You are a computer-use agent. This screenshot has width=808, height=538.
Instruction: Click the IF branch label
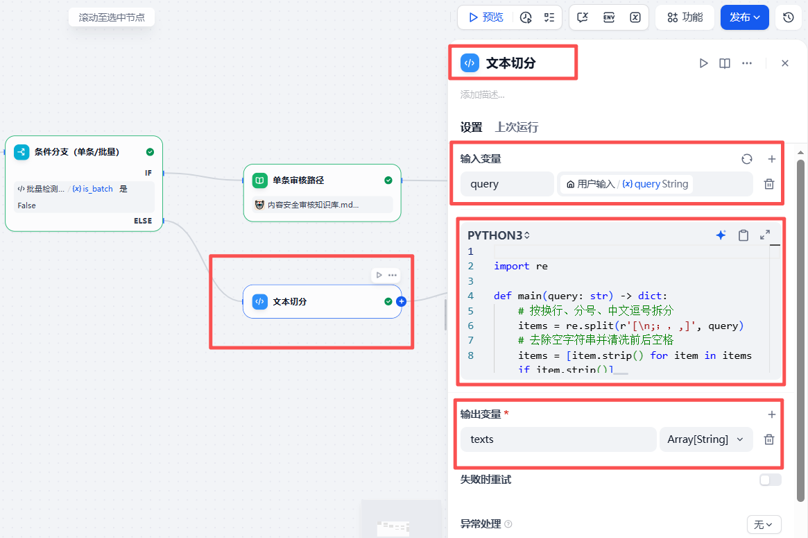tap(148, 173)
